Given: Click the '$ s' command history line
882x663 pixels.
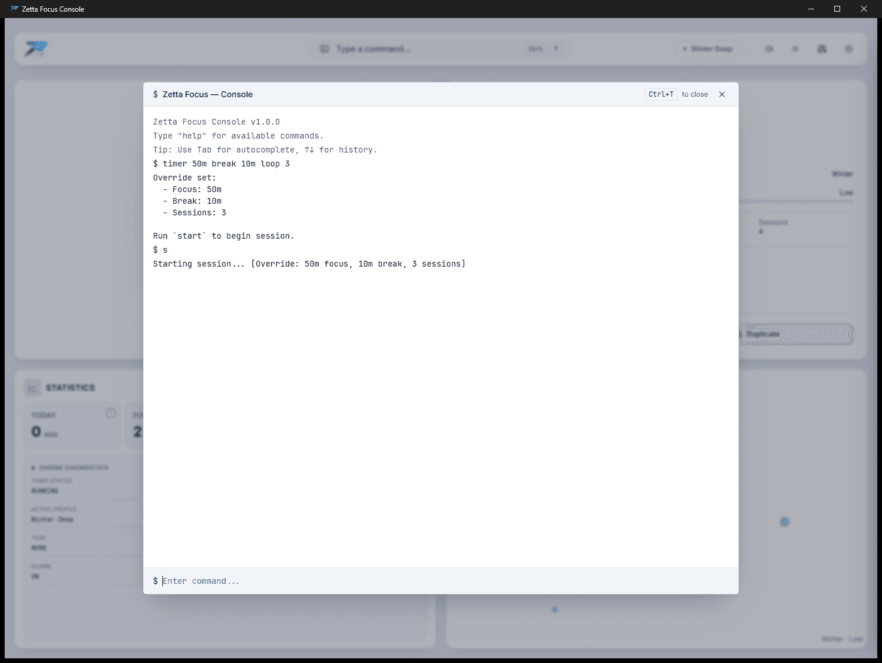Looking at the screenshot, I should tap(160, 250).
